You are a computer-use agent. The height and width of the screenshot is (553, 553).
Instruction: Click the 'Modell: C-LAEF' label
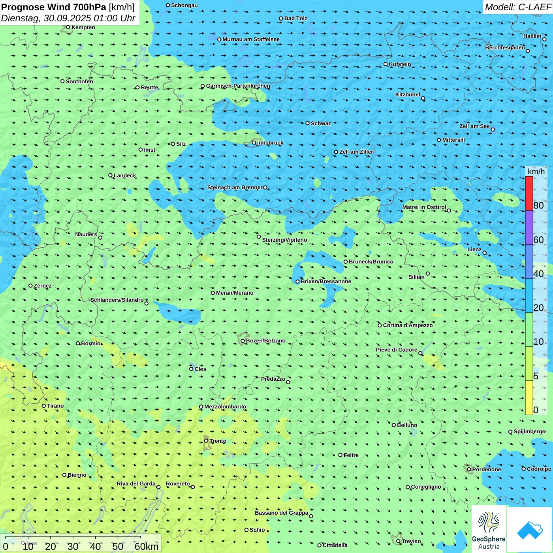(518, 7)
